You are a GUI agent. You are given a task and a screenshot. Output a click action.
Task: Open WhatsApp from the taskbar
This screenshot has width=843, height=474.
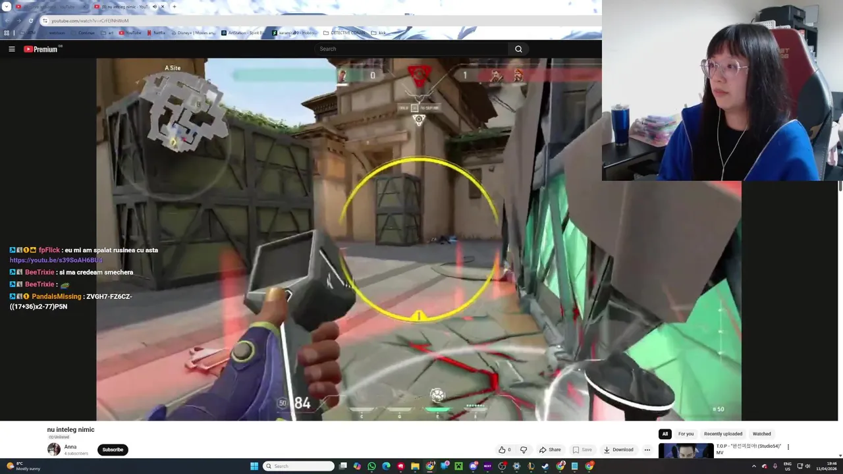click(371, 466)
